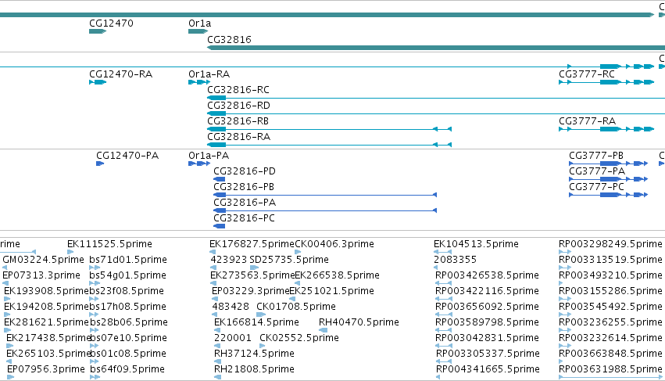The image size is (665, 381).
Task: Select the CG12470 gene label
Action: [111, 23]
